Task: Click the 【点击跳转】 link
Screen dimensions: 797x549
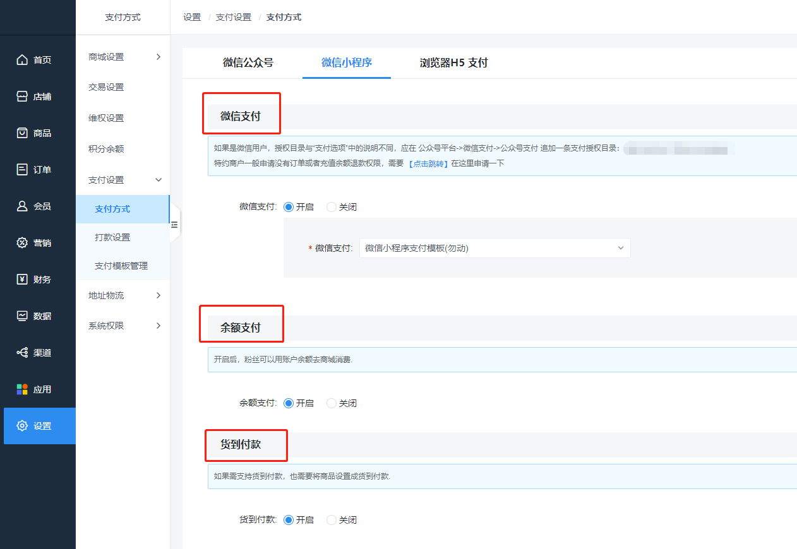Action: coord(428,163)
